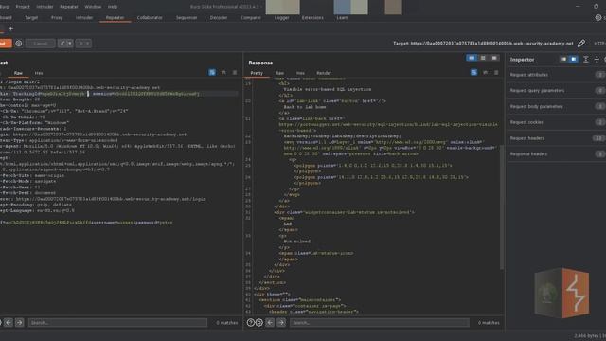Open Request pane hamburger menu

[235, 72]
